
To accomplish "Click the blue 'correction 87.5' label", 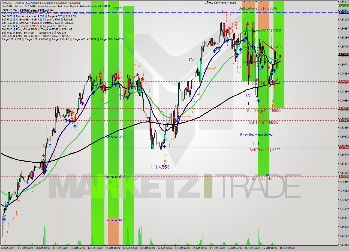I will pyautogui.click(x=115, y=220).
